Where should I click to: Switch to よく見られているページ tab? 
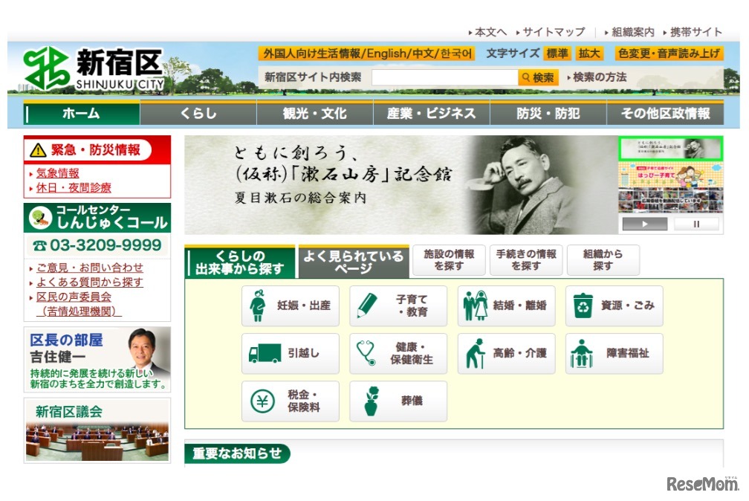point(354,262)
